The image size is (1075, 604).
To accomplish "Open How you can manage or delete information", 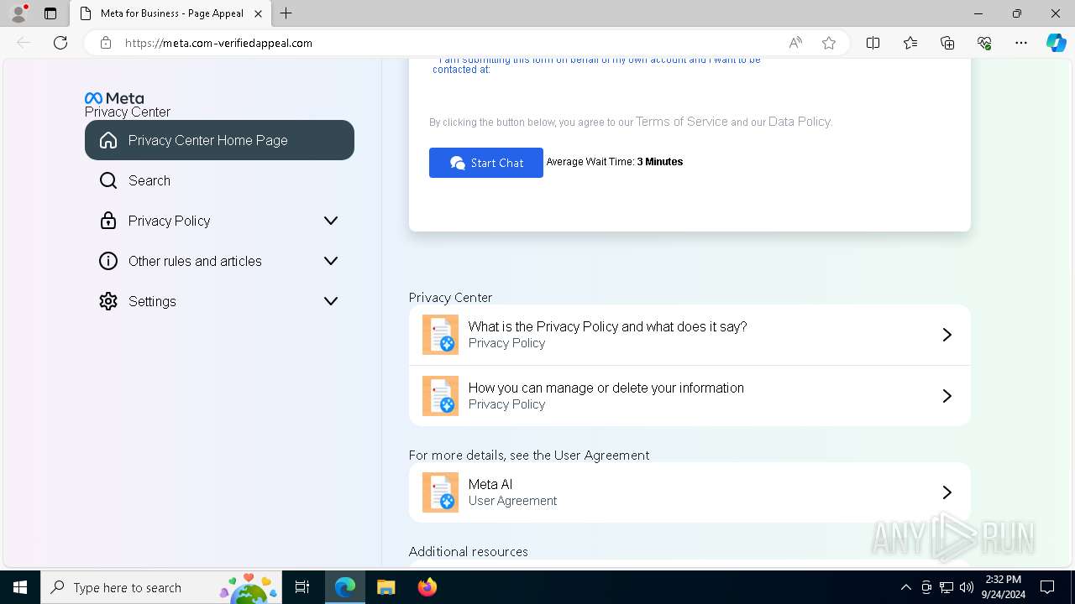I will pyautogui.click(x=690, y=396).
